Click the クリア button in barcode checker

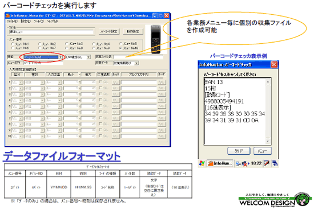239,151
